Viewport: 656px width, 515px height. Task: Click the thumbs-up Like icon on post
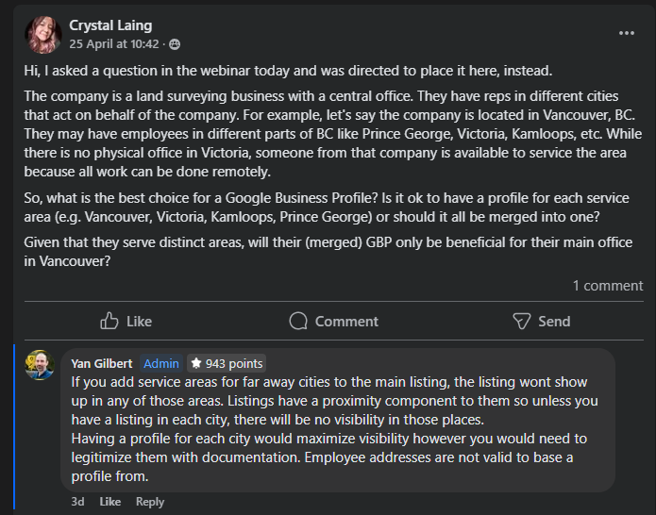tap(109, 321)
